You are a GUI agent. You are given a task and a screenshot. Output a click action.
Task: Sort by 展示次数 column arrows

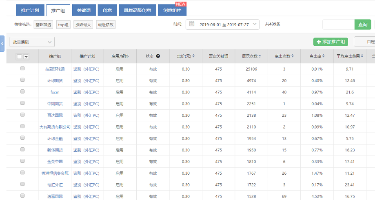tap(260, 56)
